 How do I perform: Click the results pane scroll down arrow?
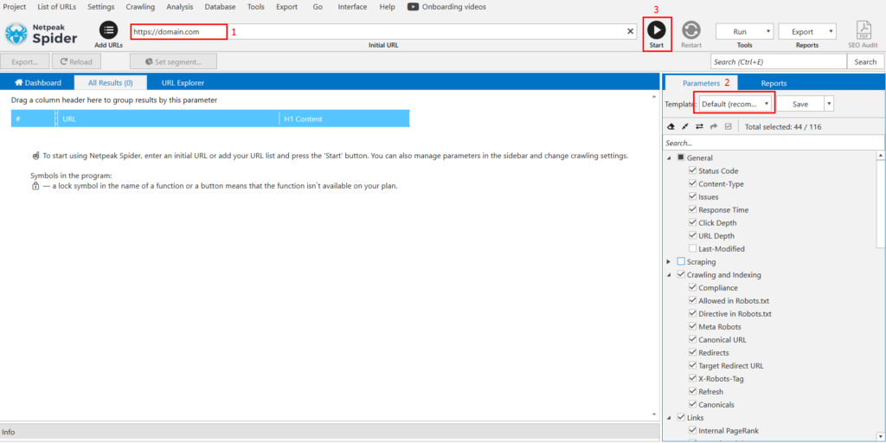[x=654, y=414]
